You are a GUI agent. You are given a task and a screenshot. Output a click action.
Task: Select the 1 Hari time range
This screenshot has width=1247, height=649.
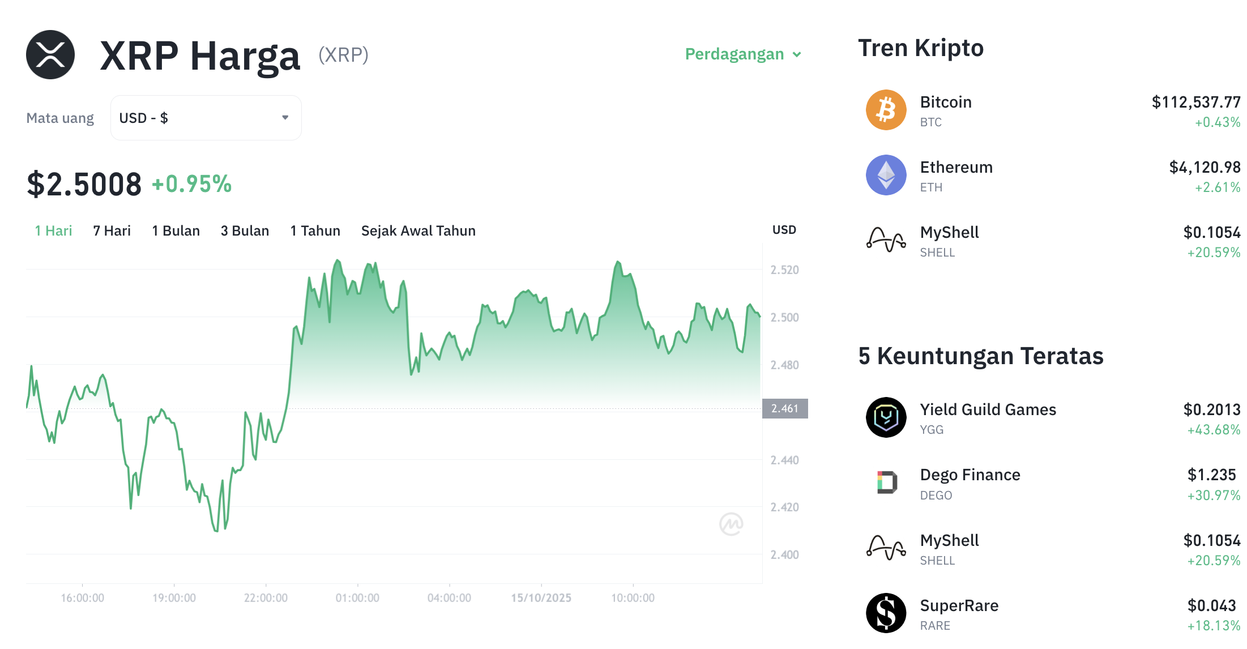click(53, 231)
